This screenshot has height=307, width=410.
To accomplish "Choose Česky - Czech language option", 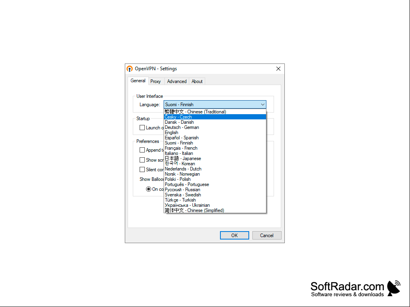I will click(215, 117).
